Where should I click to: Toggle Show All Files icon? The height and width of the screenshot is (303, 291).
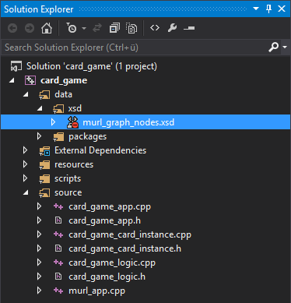tap(131, 28)
